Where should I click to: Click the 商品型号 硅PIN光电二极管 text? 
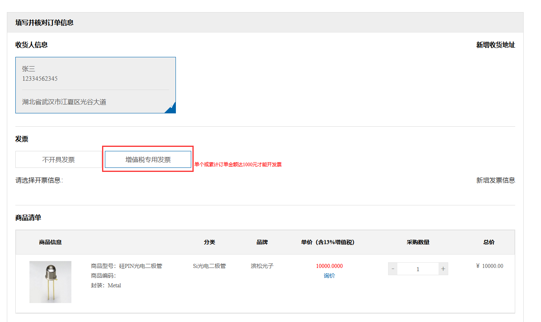pyautogui.click(x=126, y=266)
